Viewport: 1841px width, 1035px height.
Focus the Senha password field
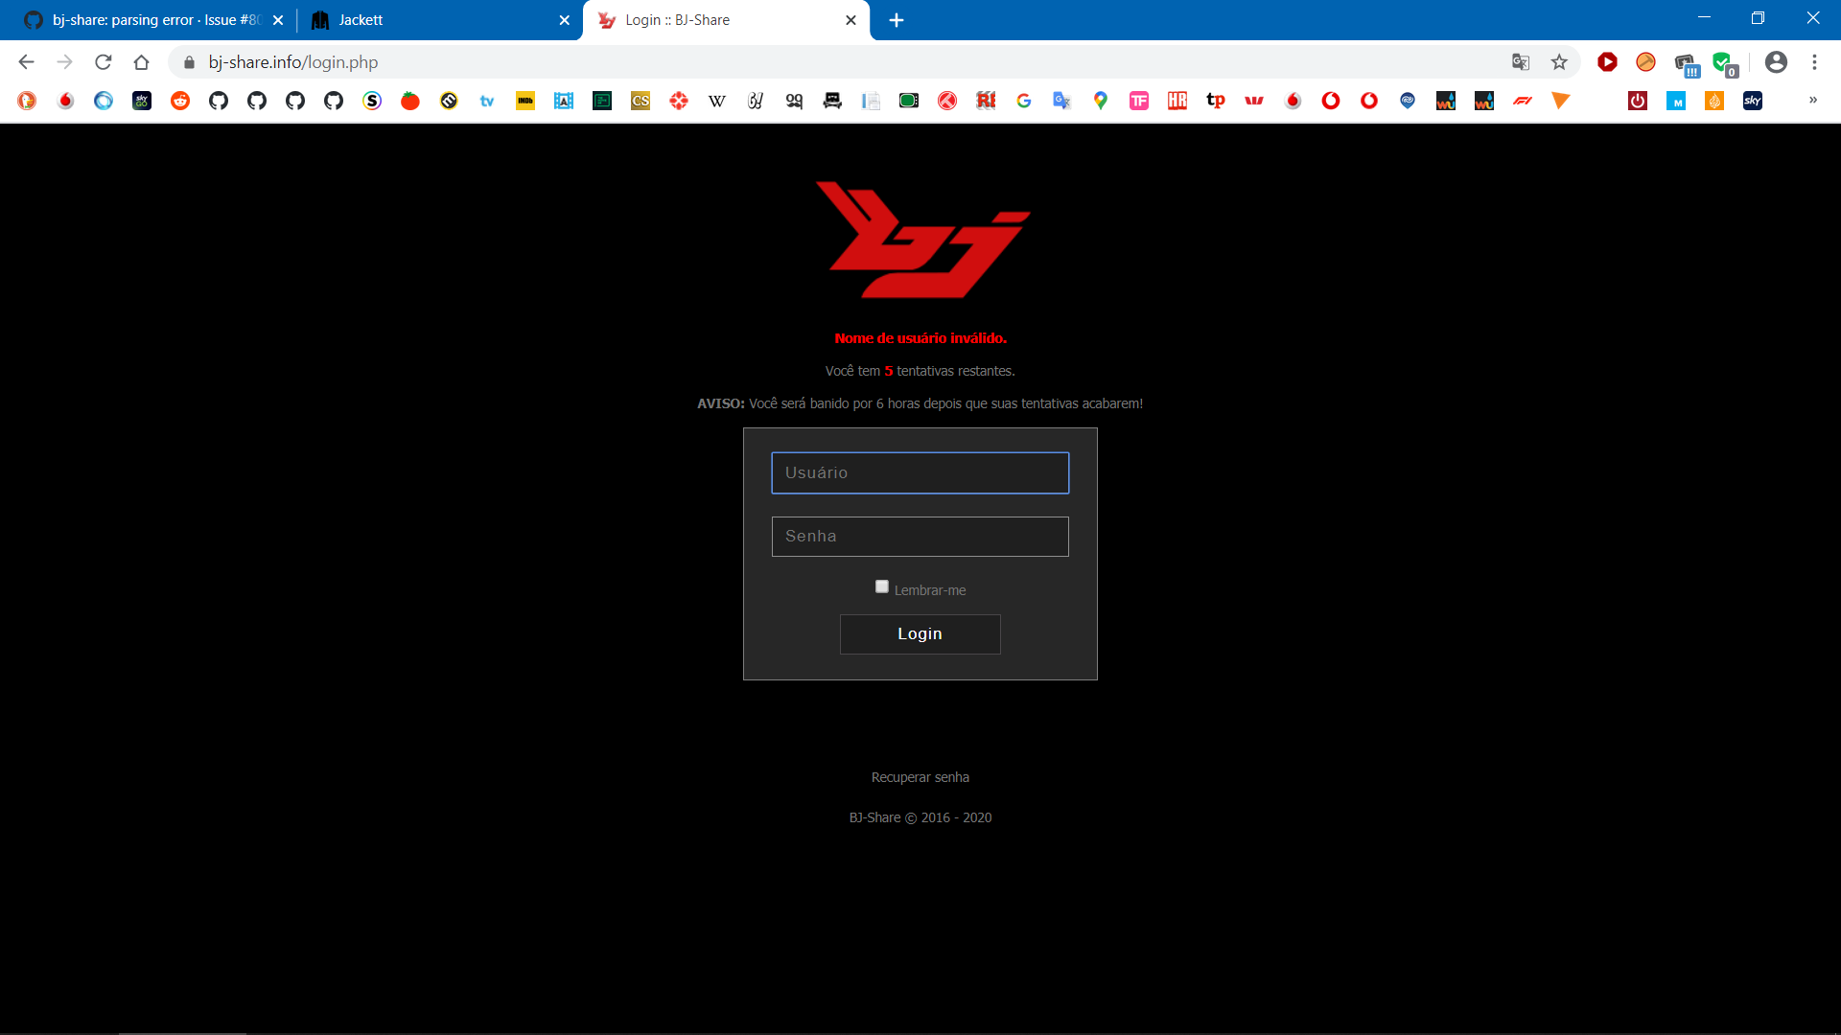pyautogui.click(x=920, y=537)
